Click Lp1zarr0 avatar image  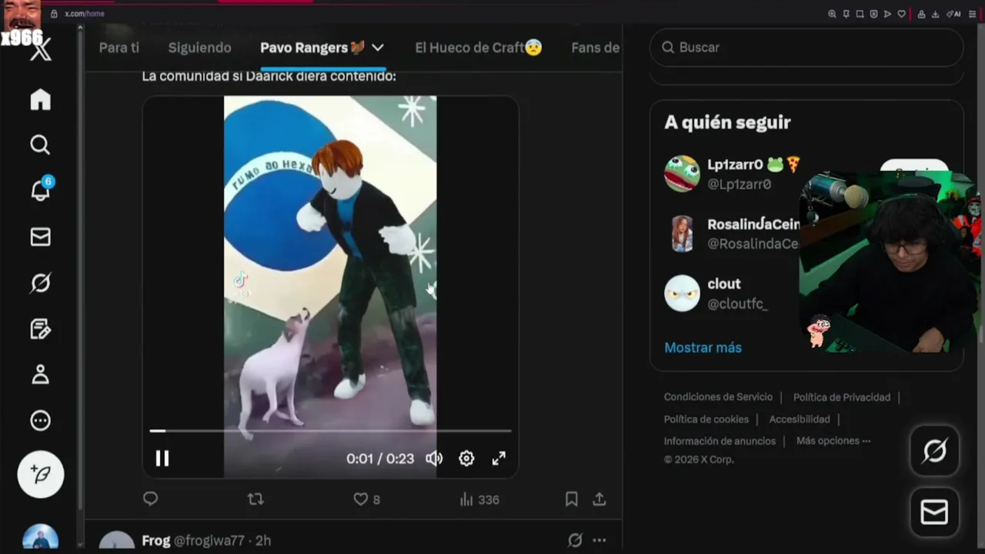pyautogui.click(x=682, y=174)
